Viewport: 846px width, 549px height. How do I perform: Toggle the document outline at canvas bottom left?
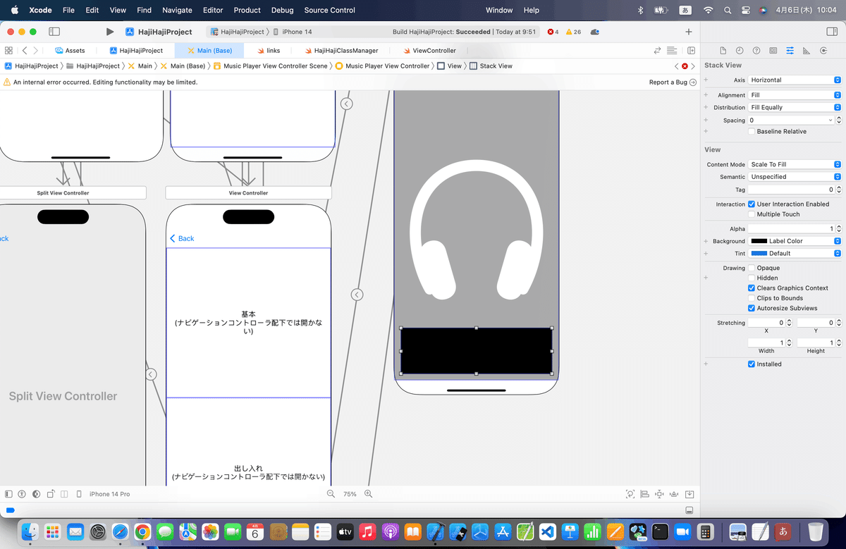(8, 494)
